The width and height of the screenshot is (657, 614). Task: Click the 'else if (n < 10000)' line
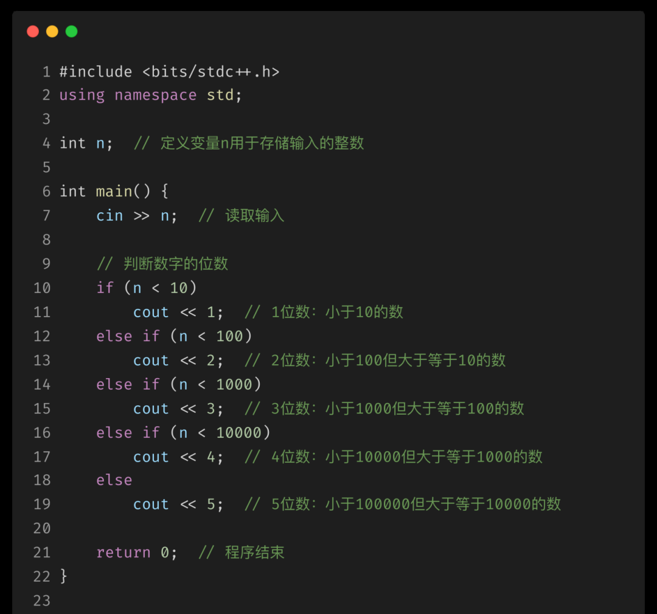point(183,433)
